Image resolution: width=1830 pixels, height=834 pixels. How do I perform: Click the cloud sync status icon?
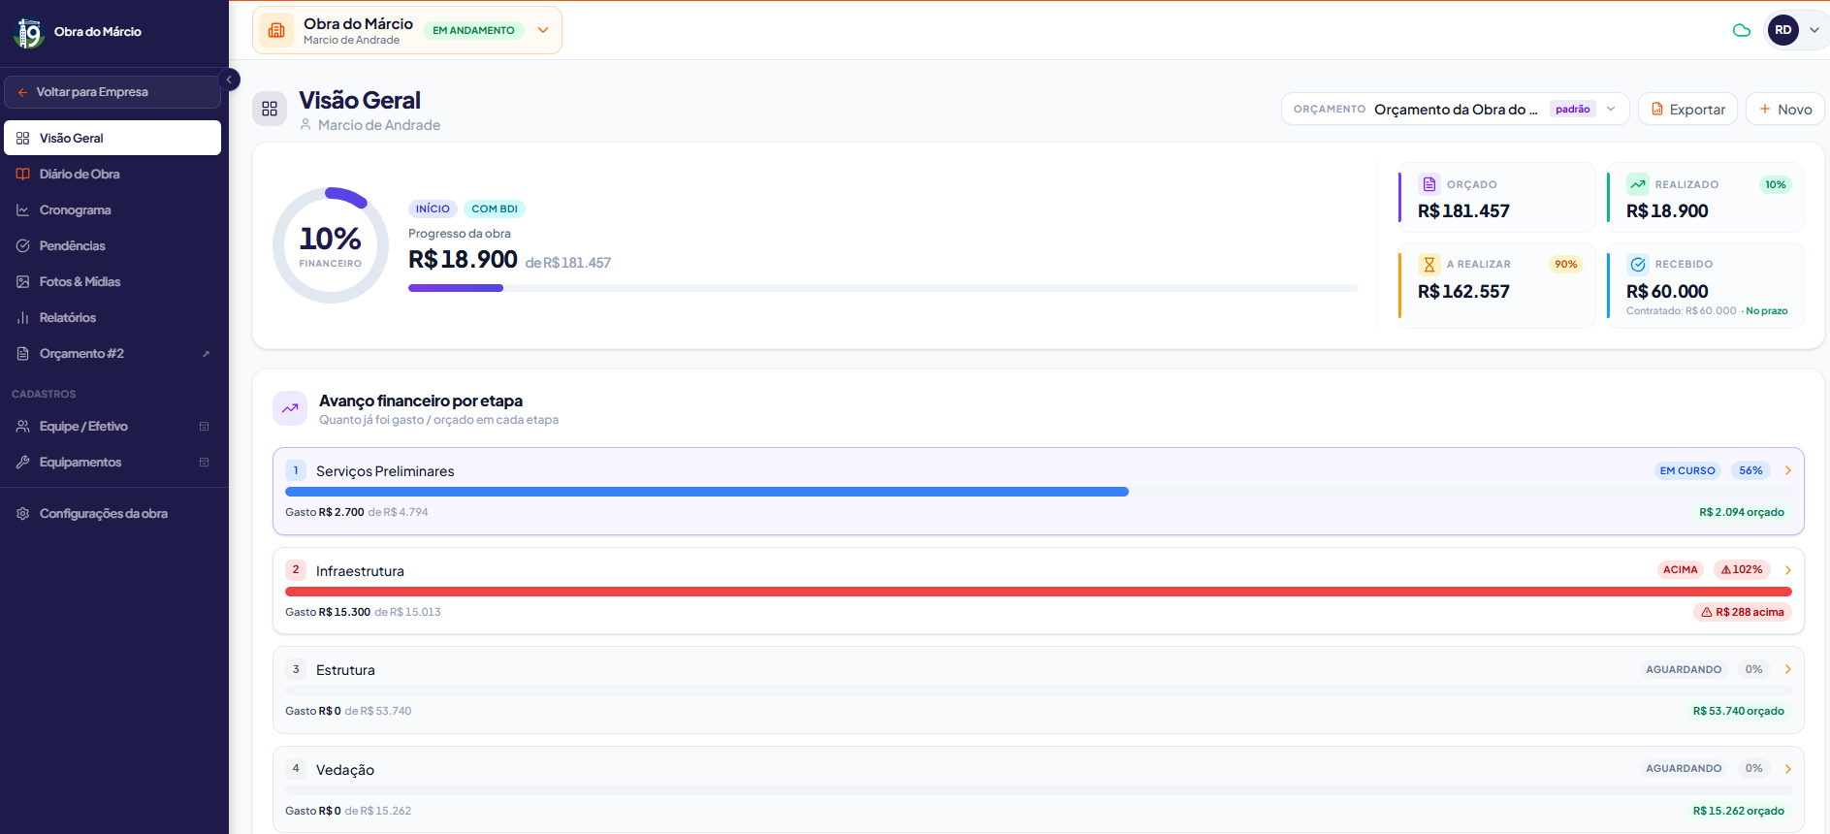1742,30
